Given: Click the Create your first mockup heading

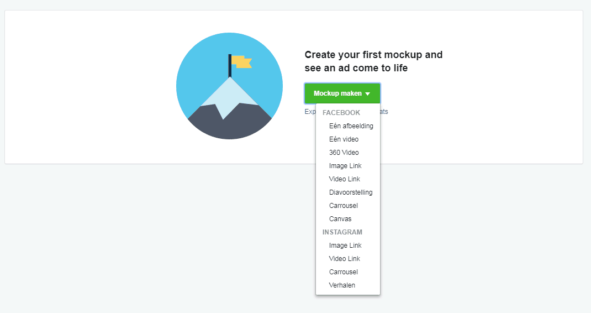Looking at the screenshot, I should 373,61.
